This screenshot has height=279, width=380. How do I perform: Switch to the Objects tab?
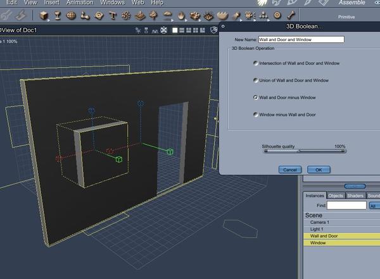tap(336, 195)
